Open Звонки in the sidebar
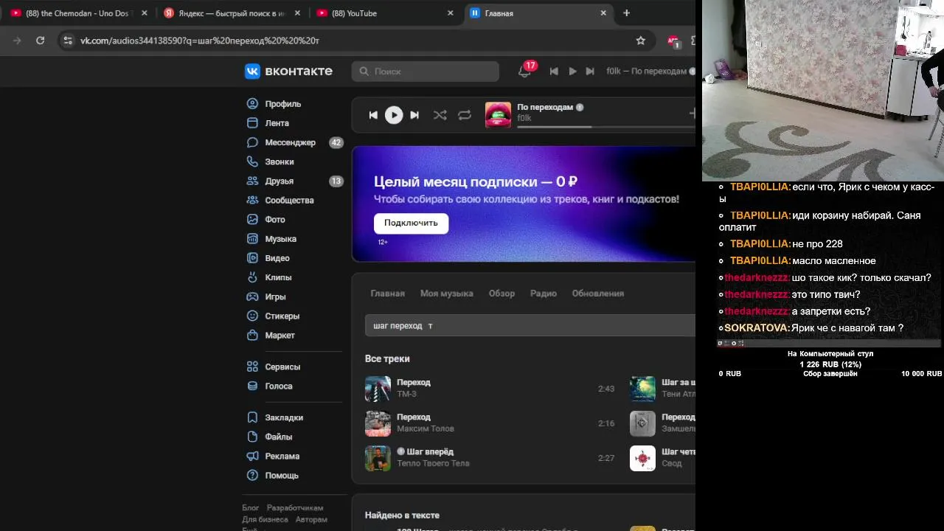This screenshot has height=531, width=944. [x=270, y=162]
